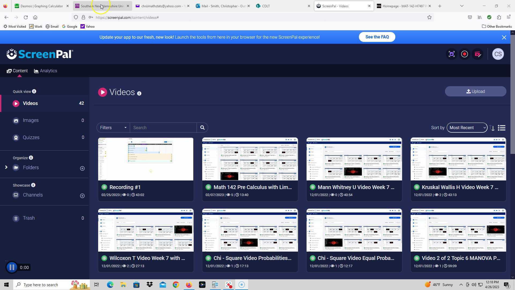This screenshot has width=515, height=290.
Task: Add a new channel with plus icon
Action: pos(82,196)
